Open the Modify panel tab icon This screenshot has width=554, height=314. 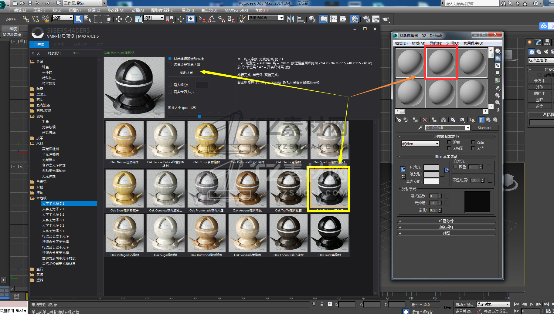538,42
